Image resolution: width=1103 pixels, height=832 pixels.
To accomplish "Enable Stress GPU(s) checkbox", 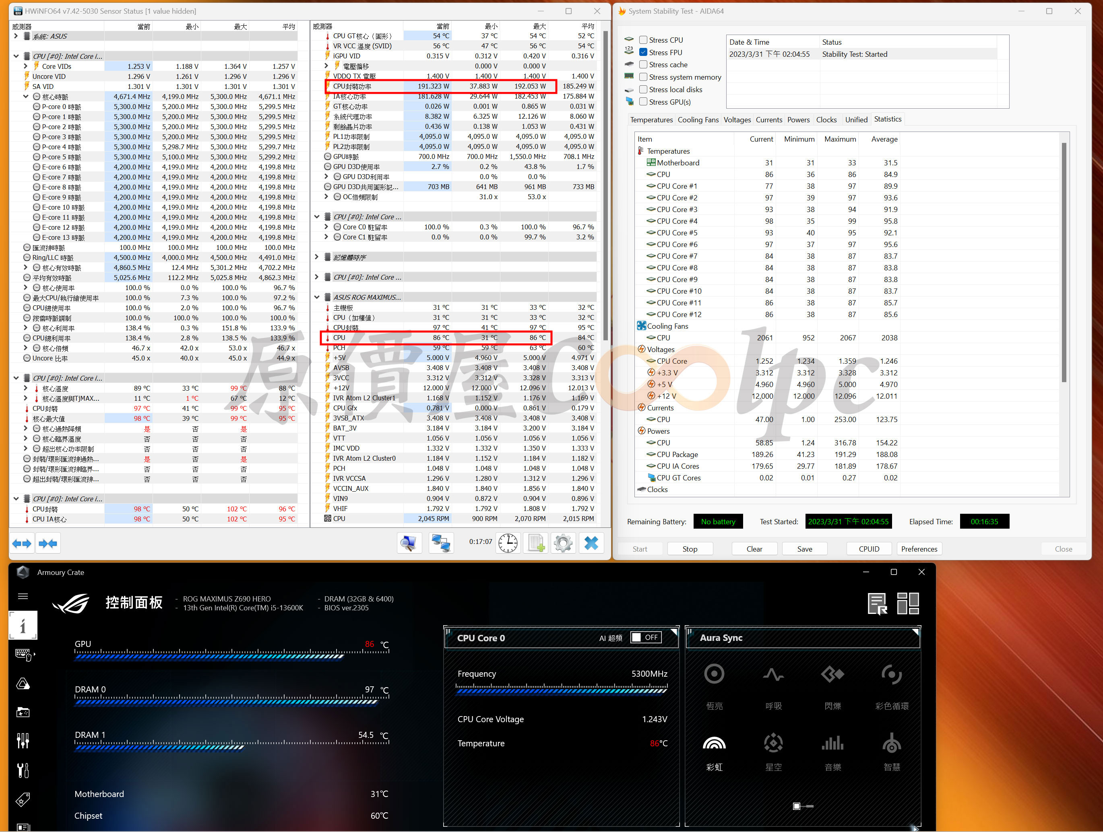I will 643,102.
